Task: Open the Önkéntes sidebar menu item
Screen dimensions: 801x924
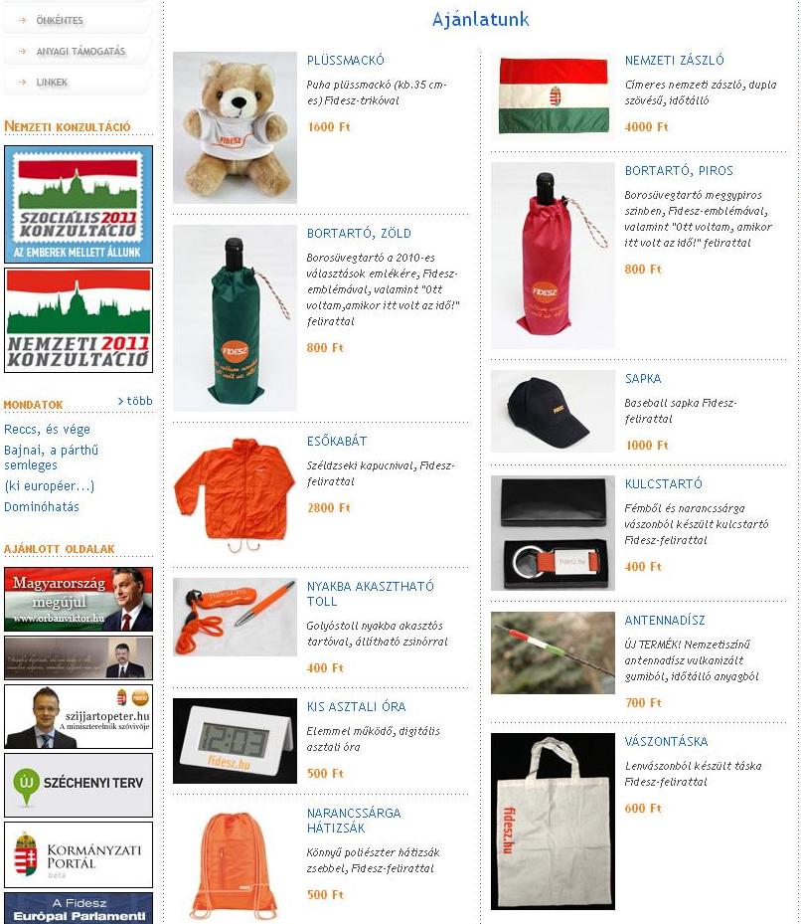Action: (59, 20)
